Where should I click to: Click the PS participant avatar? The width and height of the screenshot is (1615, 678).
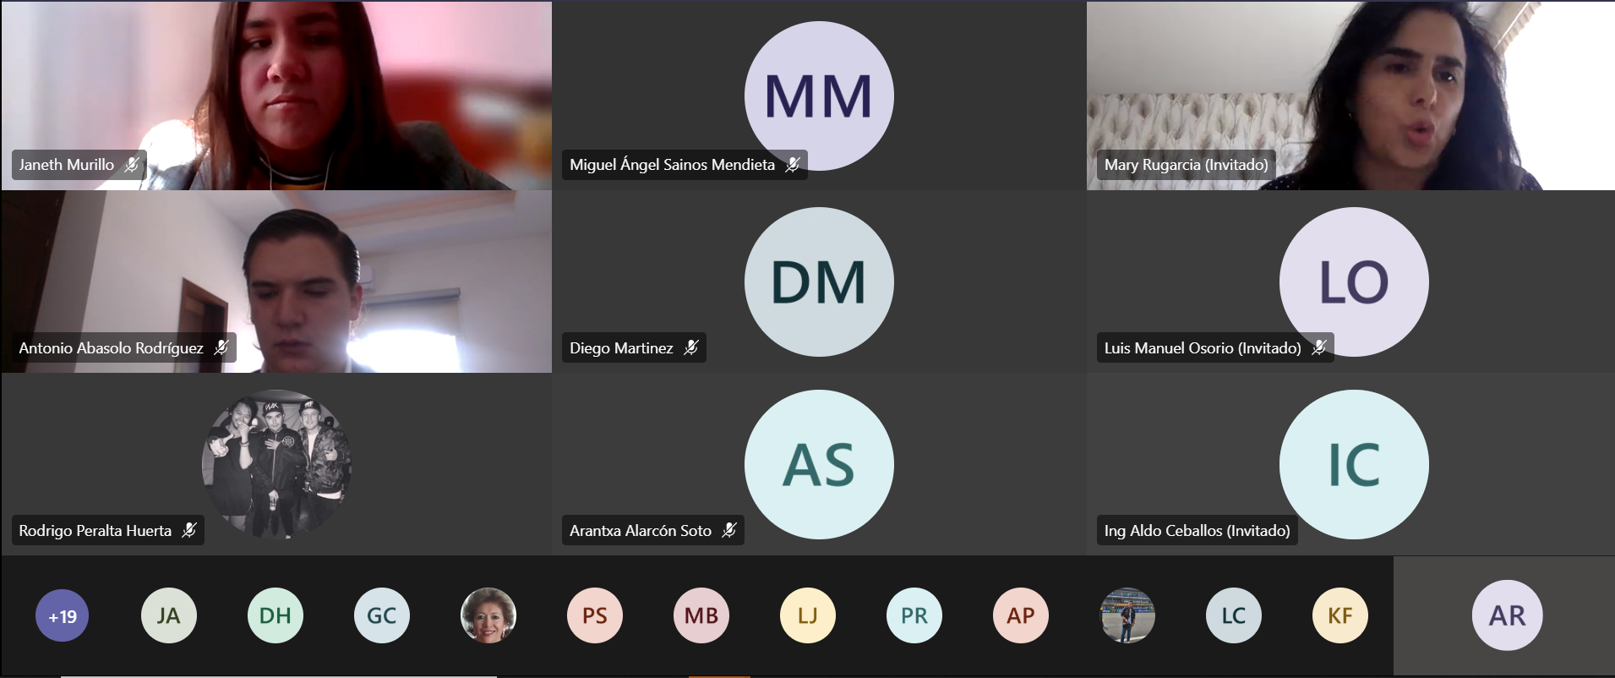click(x=594, y=615)
